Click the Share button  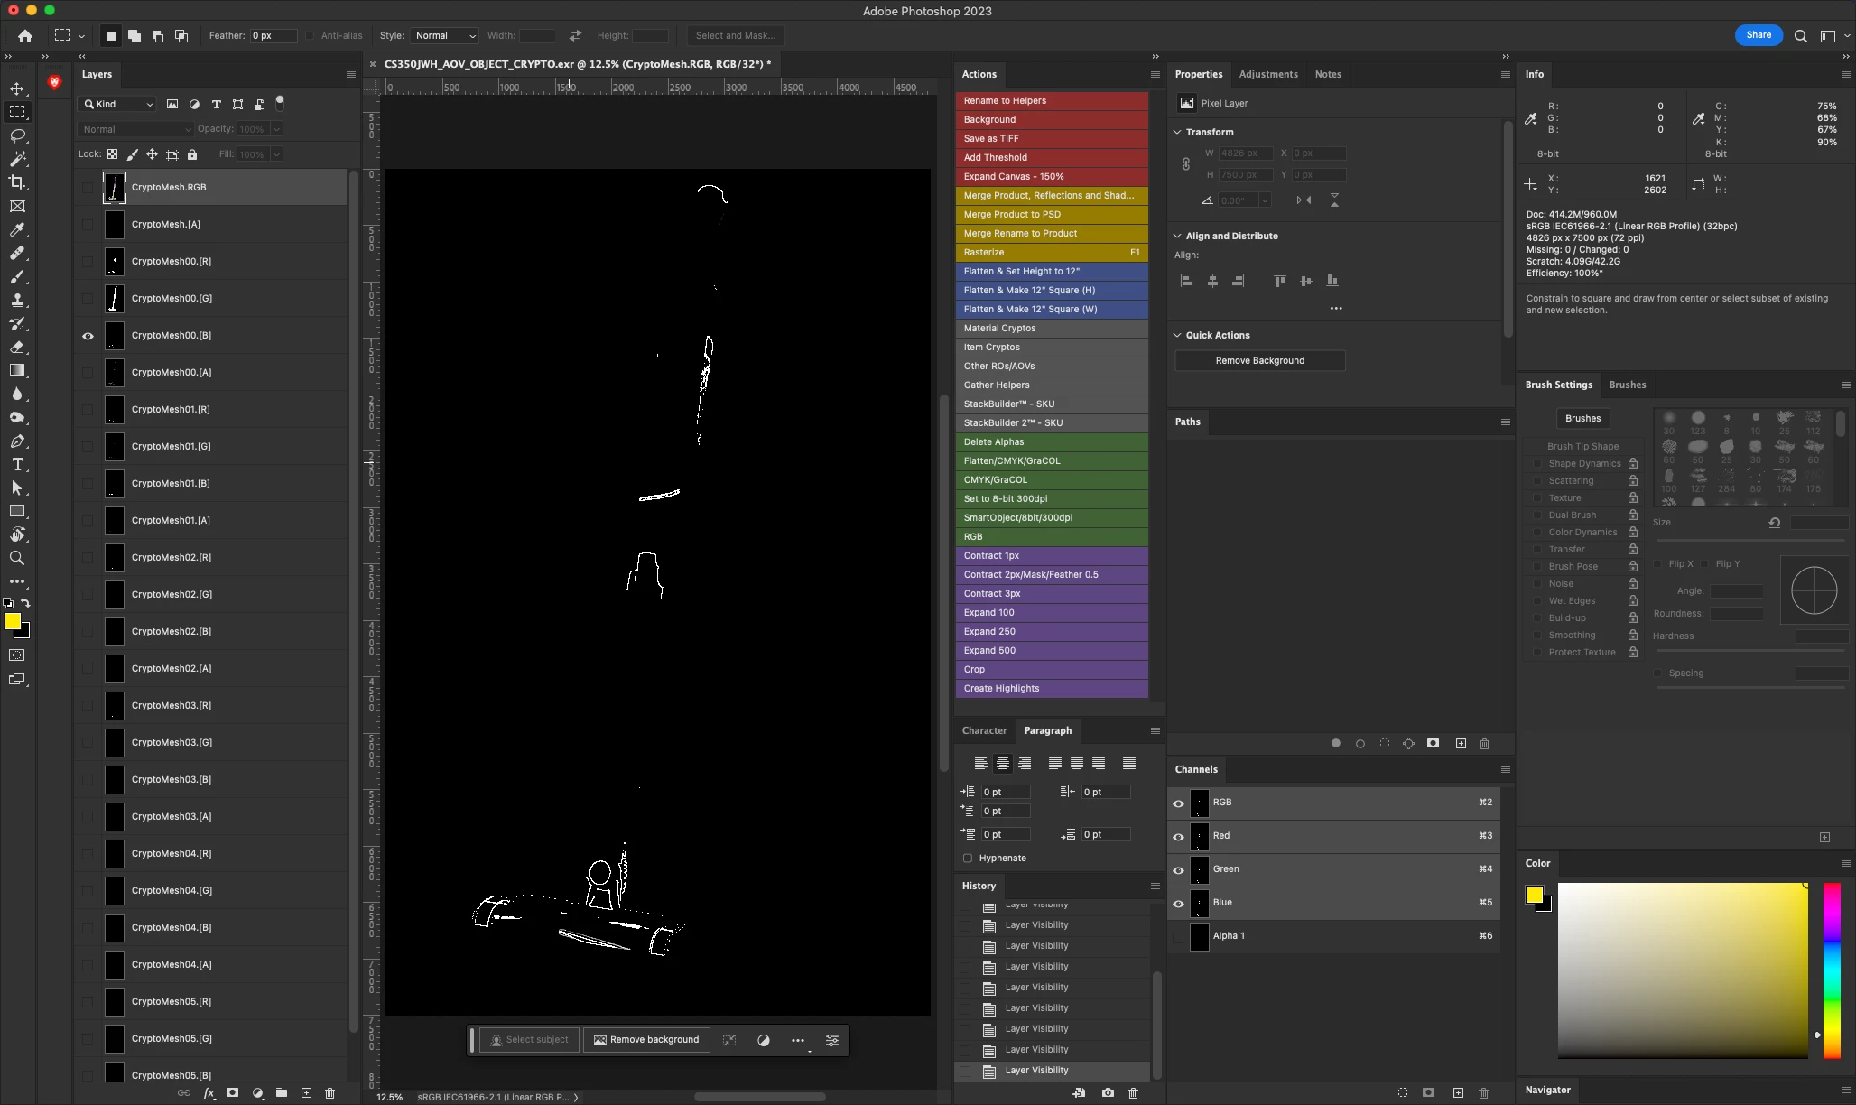coord(1758,35)
